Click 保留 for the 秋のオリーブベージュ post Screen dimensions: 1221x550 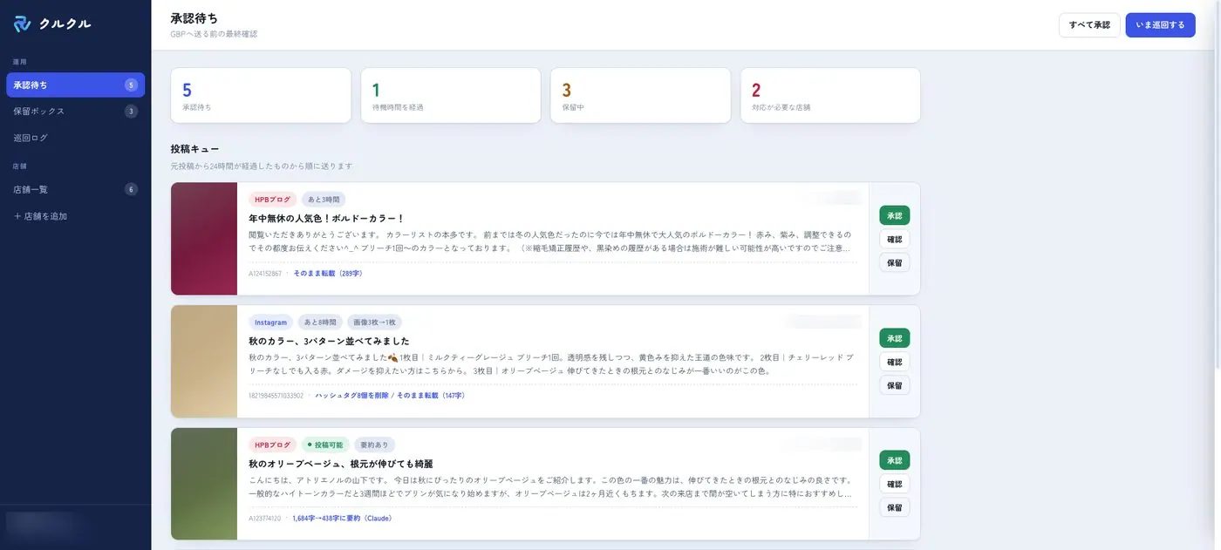click(894, 507)
